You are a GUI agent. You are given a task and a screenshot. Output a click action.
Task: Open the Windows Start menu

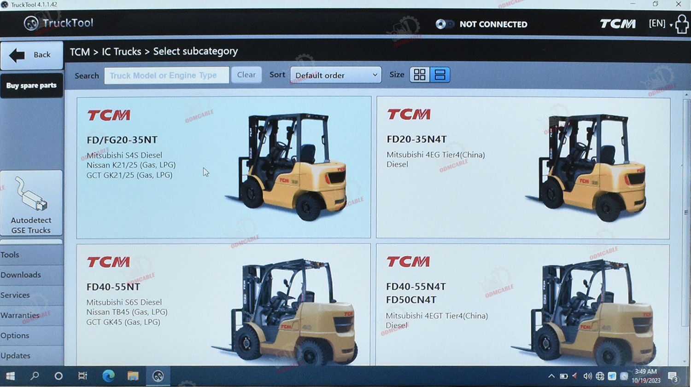(10, 376)
